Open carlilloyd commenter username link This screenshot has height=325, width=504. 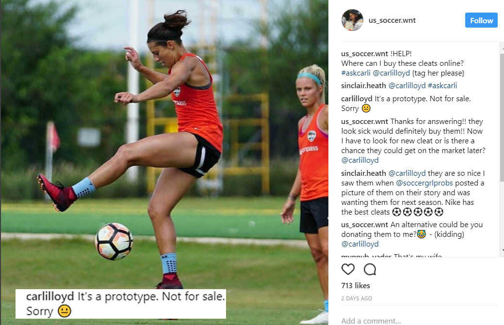(357, 98)
